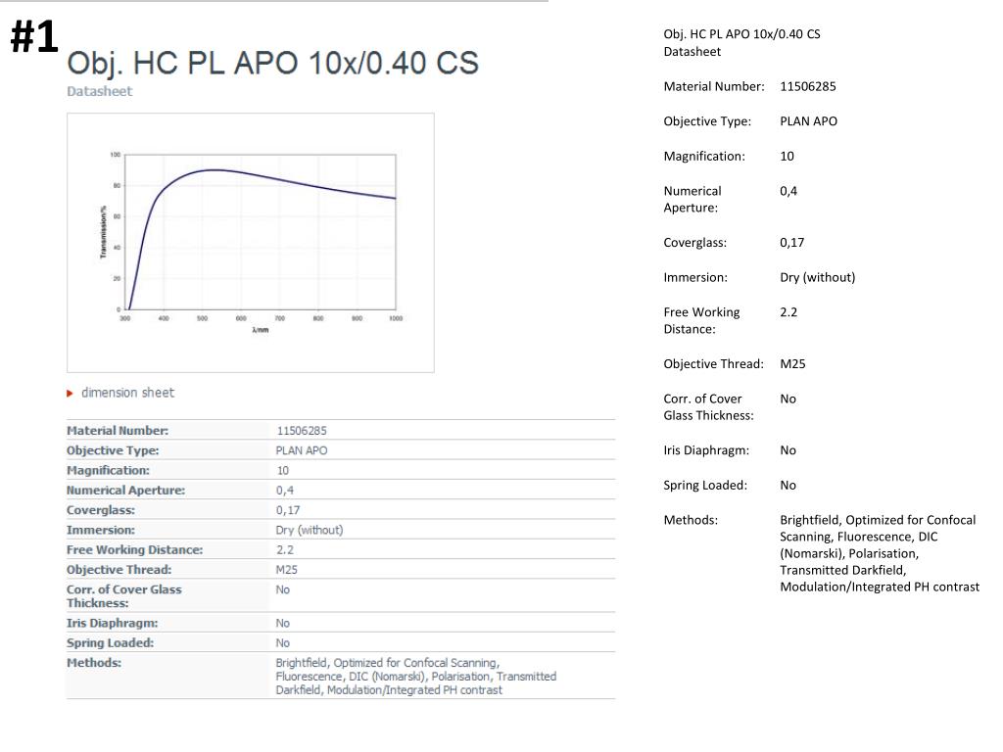Click Dry (without) in the plain-text list

click(x=818, y=277)
